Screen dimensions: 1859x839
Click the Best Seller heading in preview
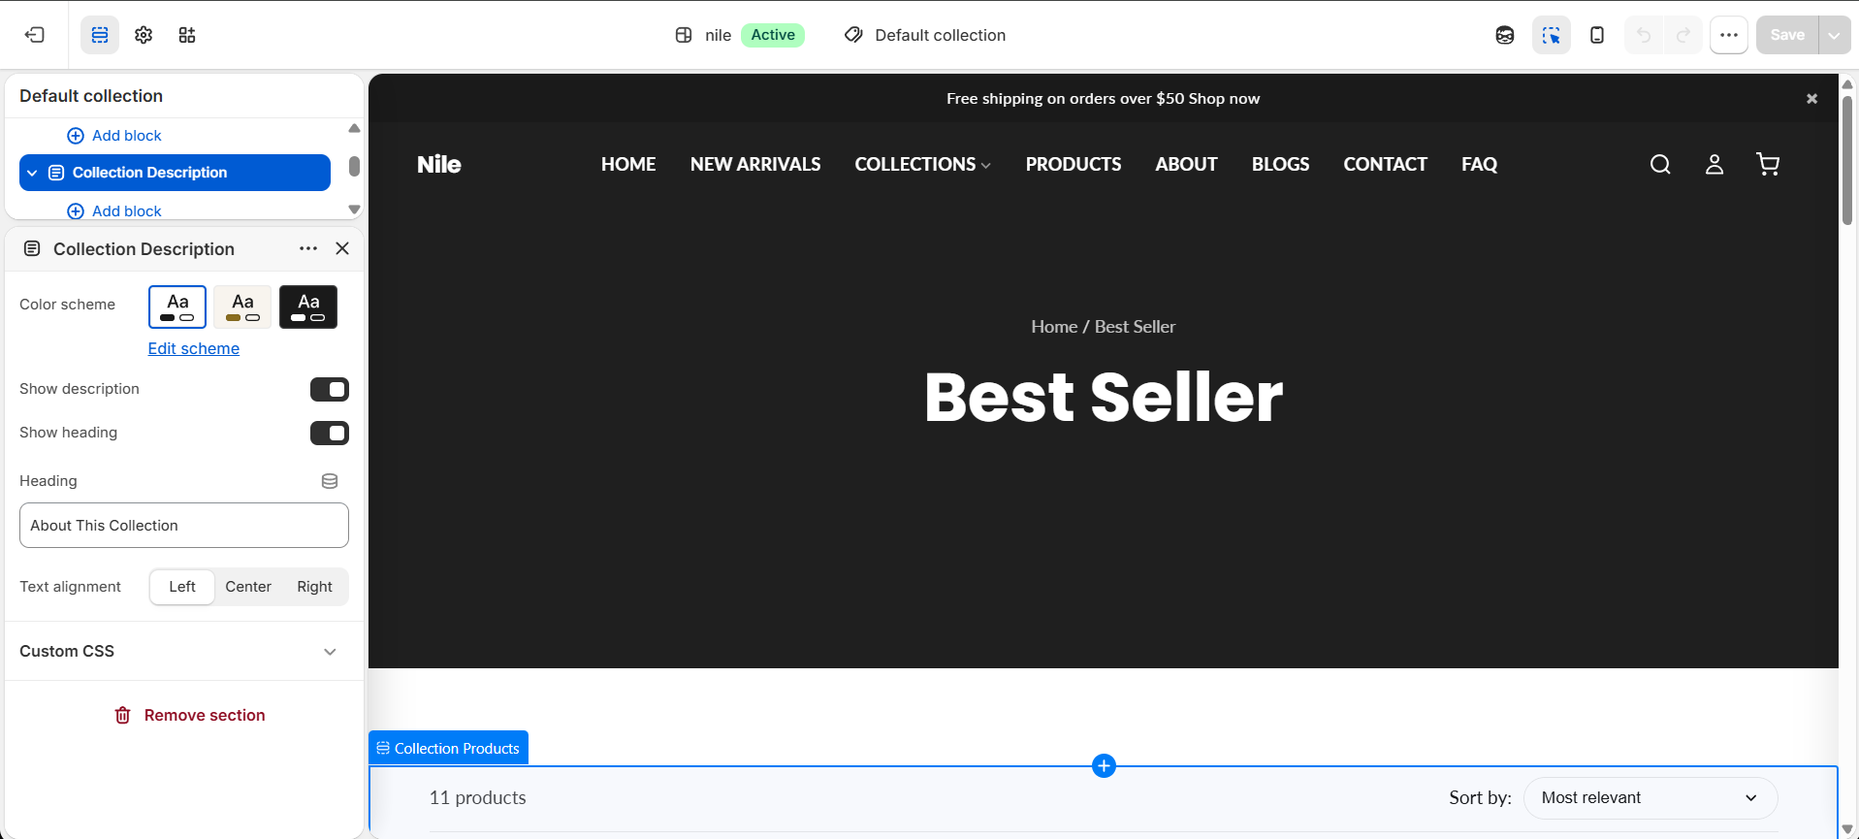(1104, 398)
